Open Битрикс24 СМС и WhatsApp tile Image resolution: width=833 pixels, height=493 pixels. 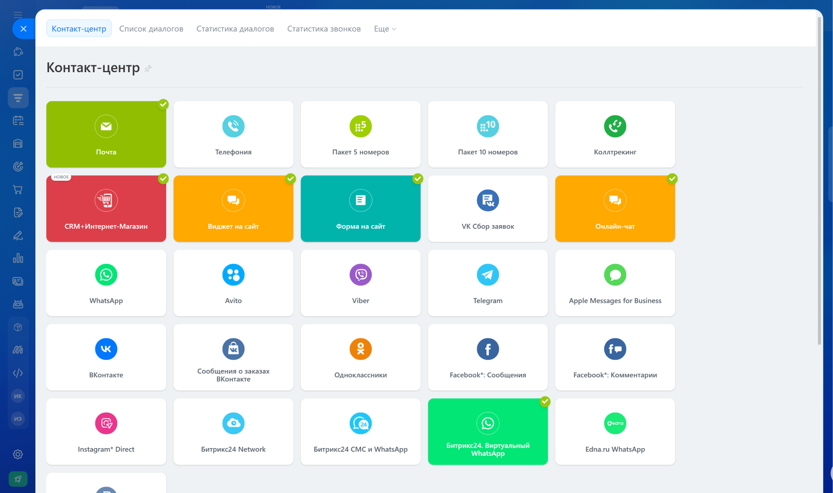360,432
